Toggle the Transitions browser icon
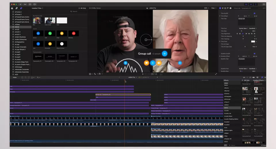276x149 pixels. (265, 77)
